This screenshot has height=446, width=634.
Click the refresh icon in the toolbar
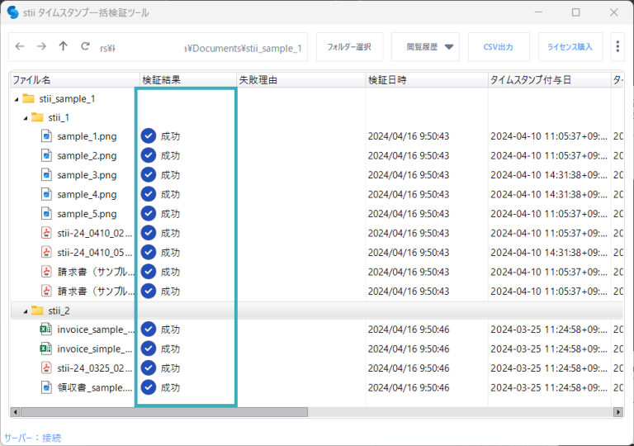pyautogui.click(x=85, y=47)
